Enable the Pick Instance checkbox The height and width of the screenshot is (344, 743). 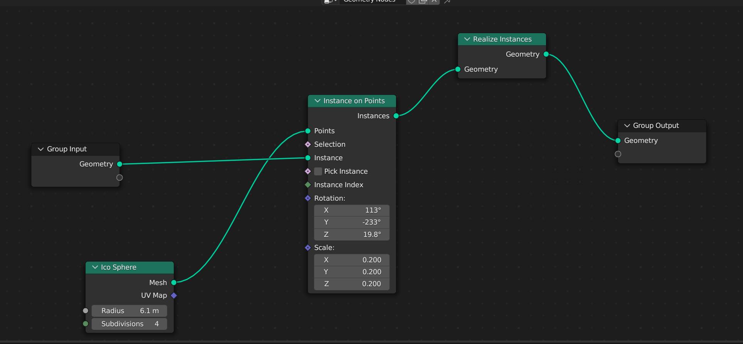point(318,171)
